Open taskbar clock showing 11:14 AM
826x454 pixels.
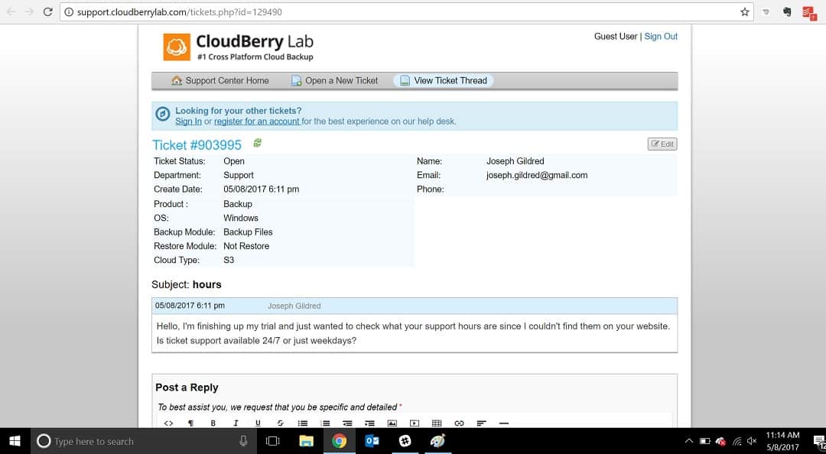point(783,441)
